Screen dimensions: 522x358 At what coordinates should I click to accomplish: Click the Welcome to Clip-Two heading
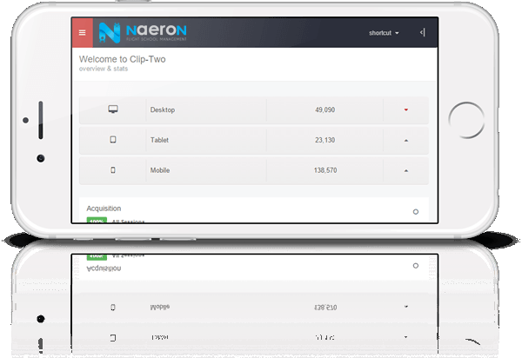[122, 59]
